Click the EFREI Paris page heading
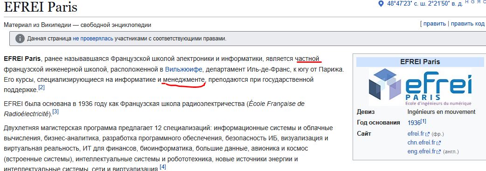486x171 pixels. (41, 7)
